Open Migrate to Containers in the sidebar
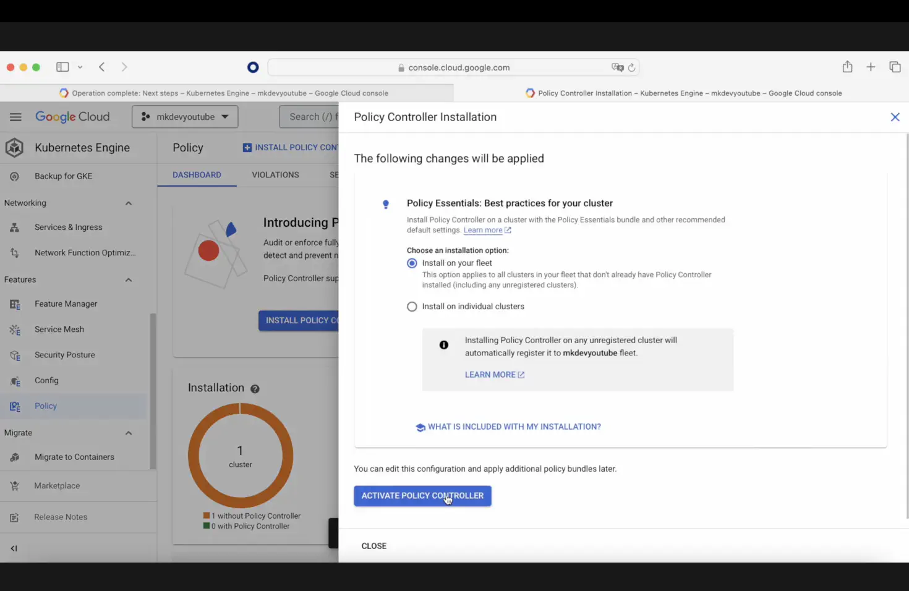This screenshot has width=909, height=591. pos(74,457)
